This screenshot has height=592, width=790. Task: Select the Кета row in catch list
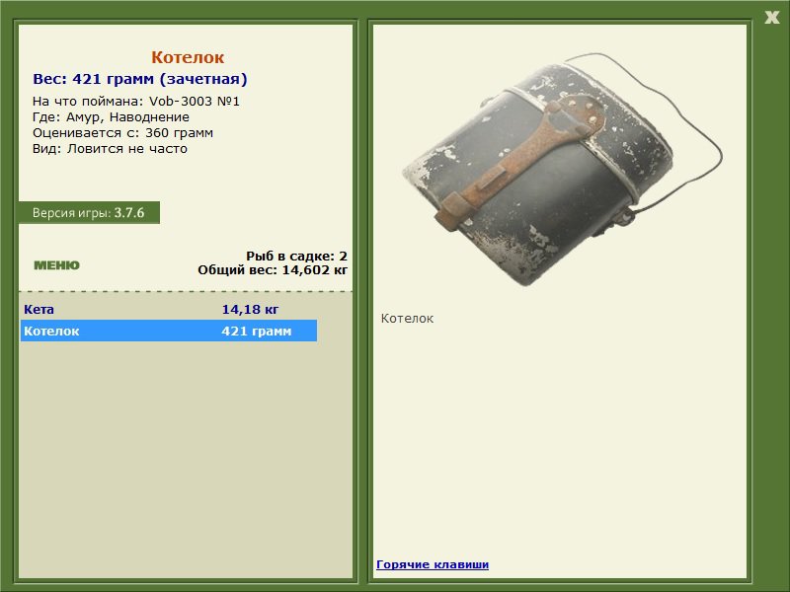point(169,309)
